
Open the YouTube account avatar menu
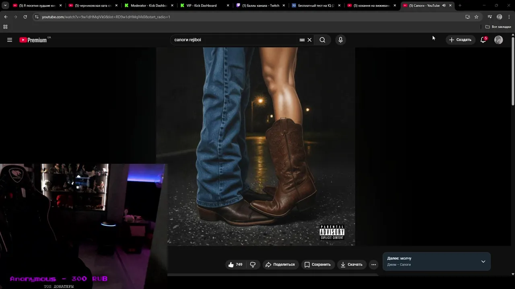499,40
